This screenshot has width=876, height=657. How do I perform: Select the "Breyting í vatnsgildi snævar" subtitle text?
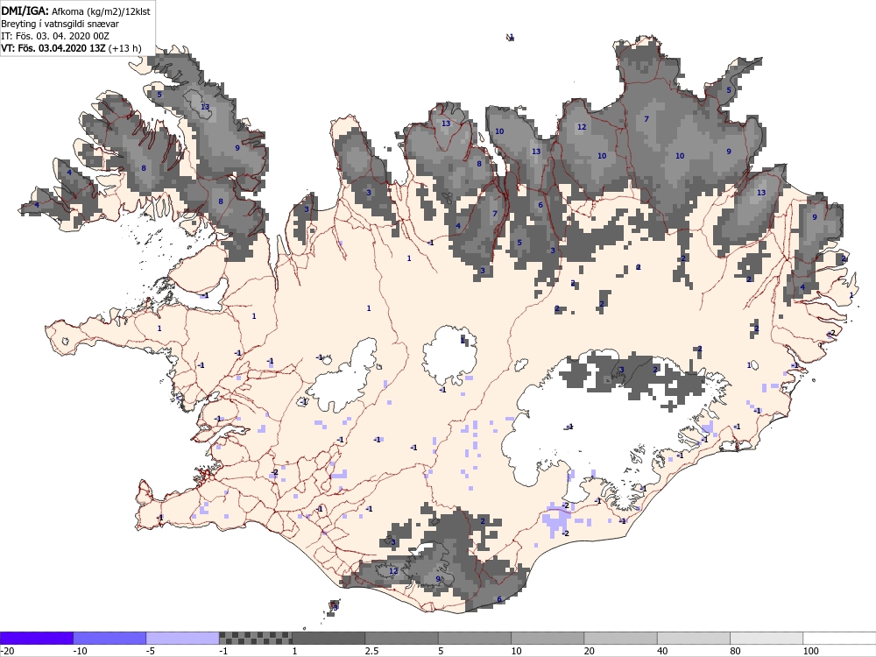click(x=60, y=24)
